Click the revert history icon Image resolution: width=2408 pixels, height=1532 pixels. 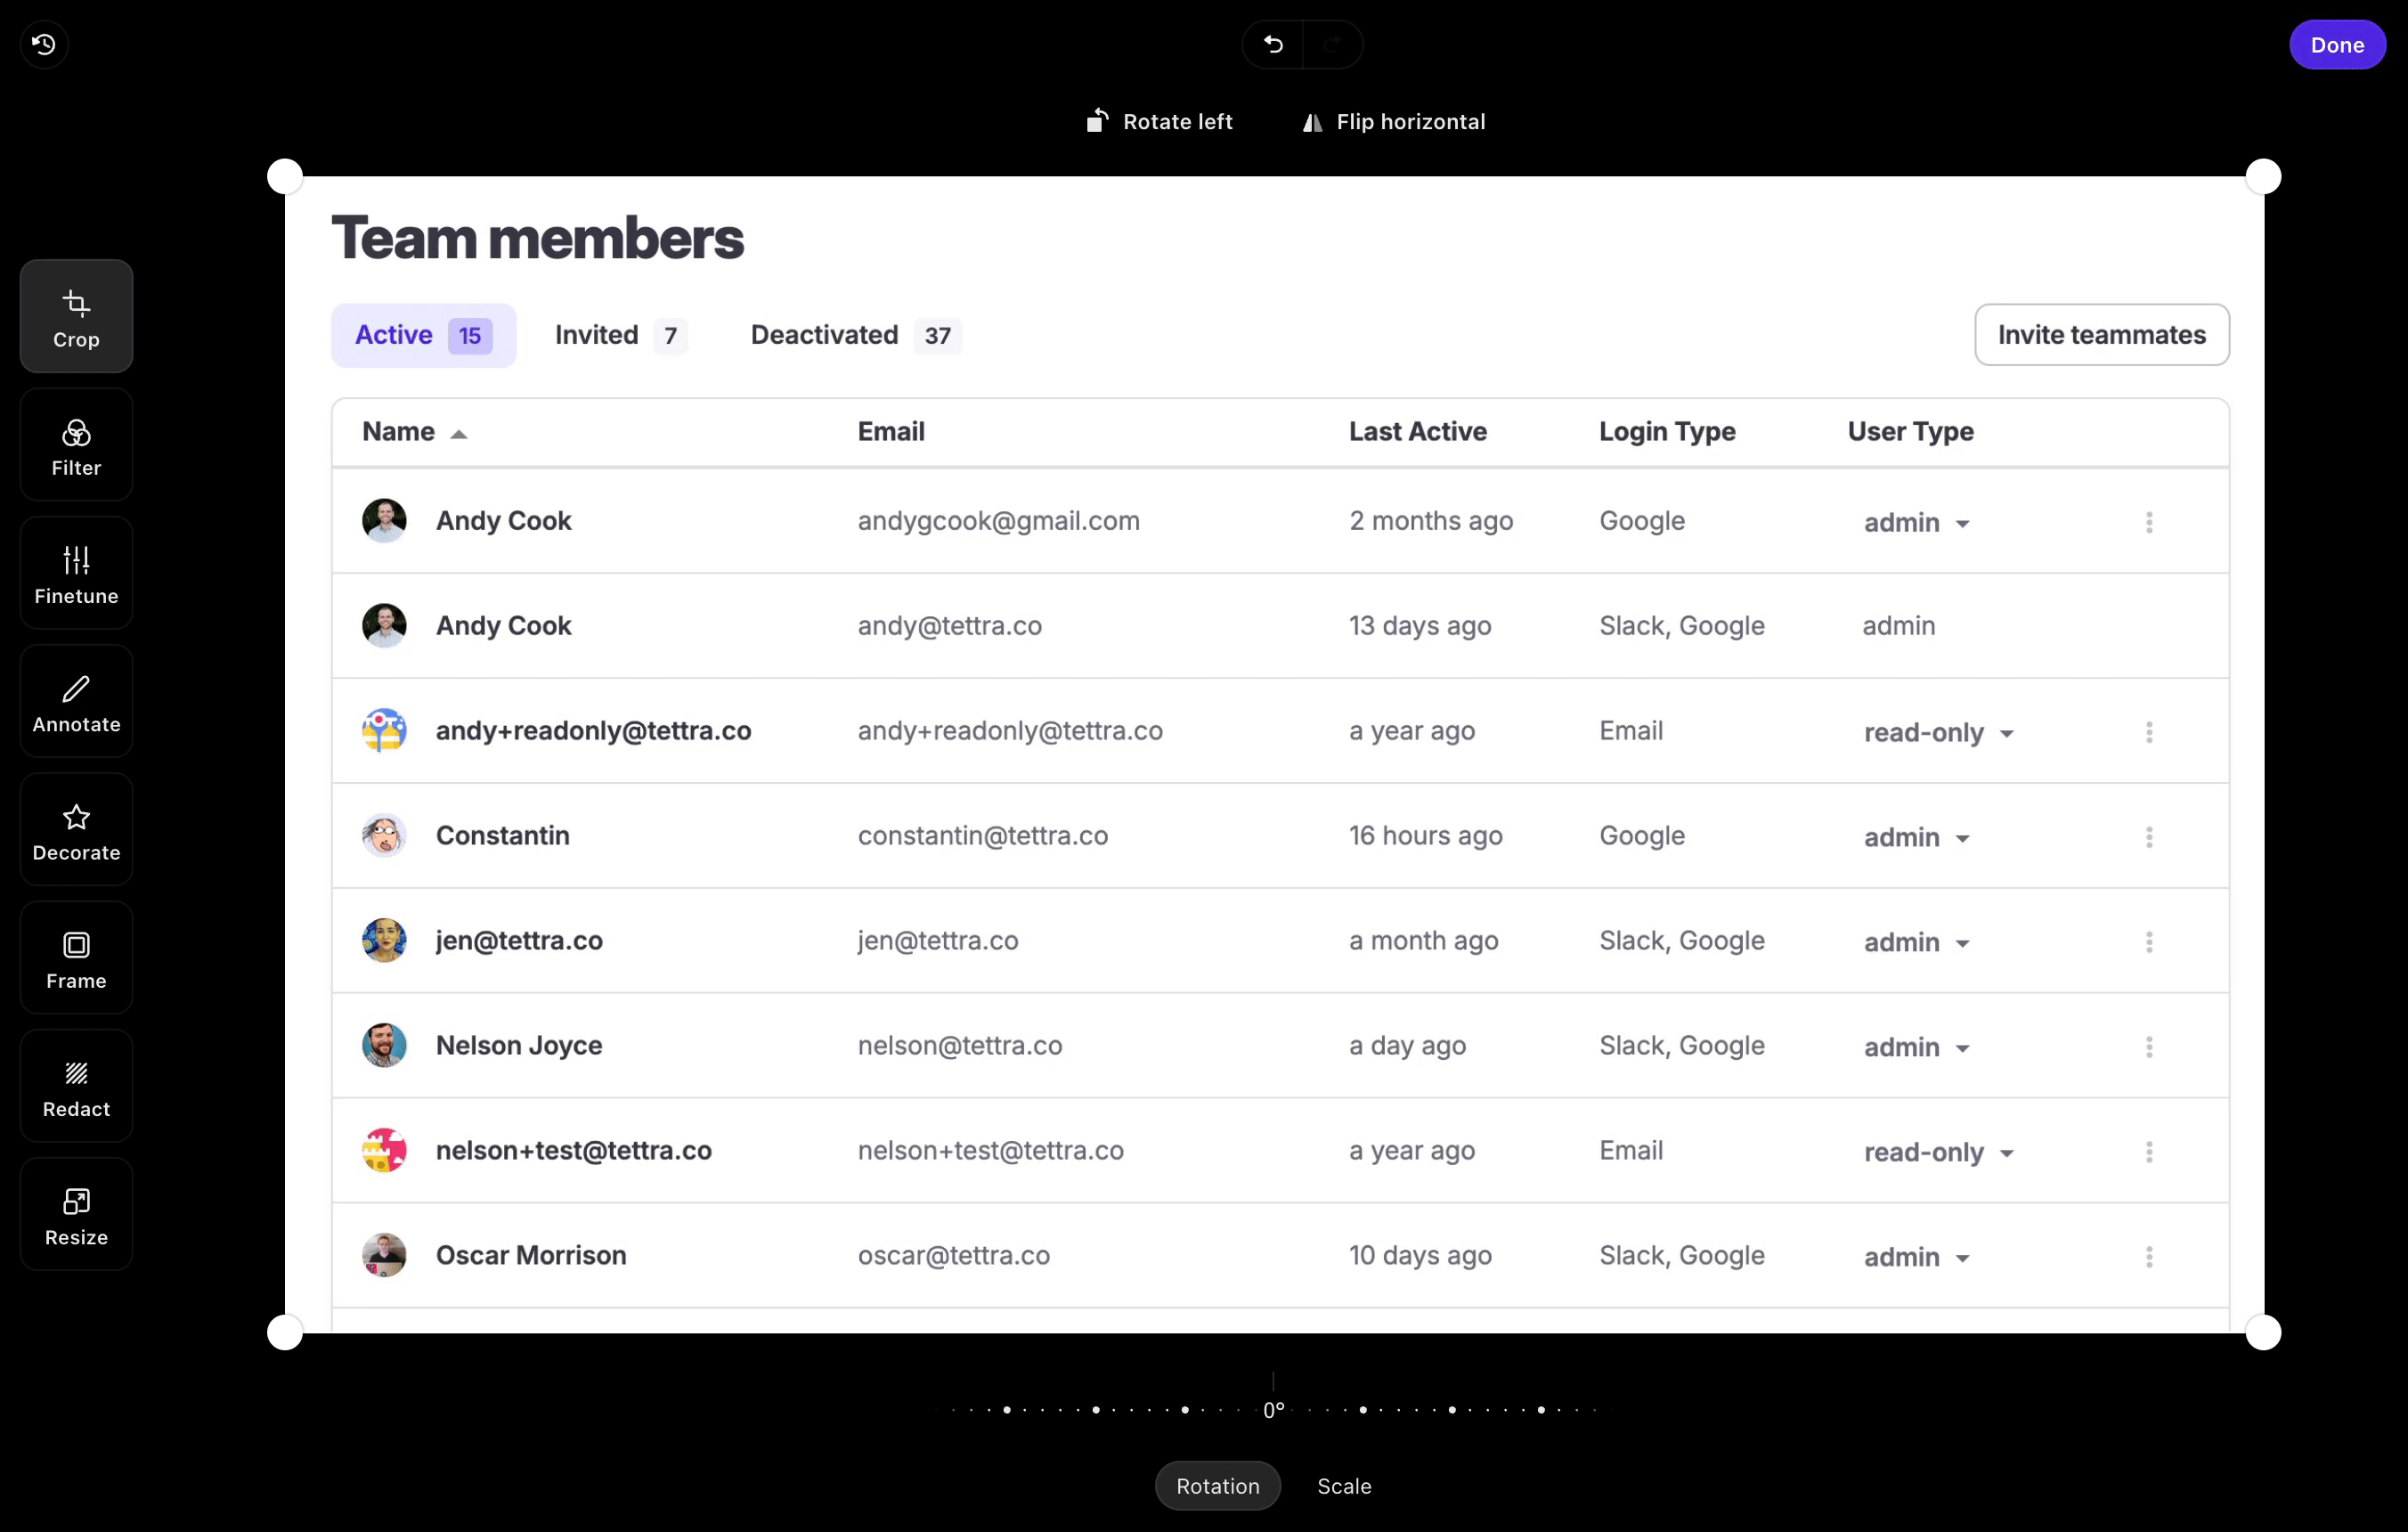click(x=44, y=44)
